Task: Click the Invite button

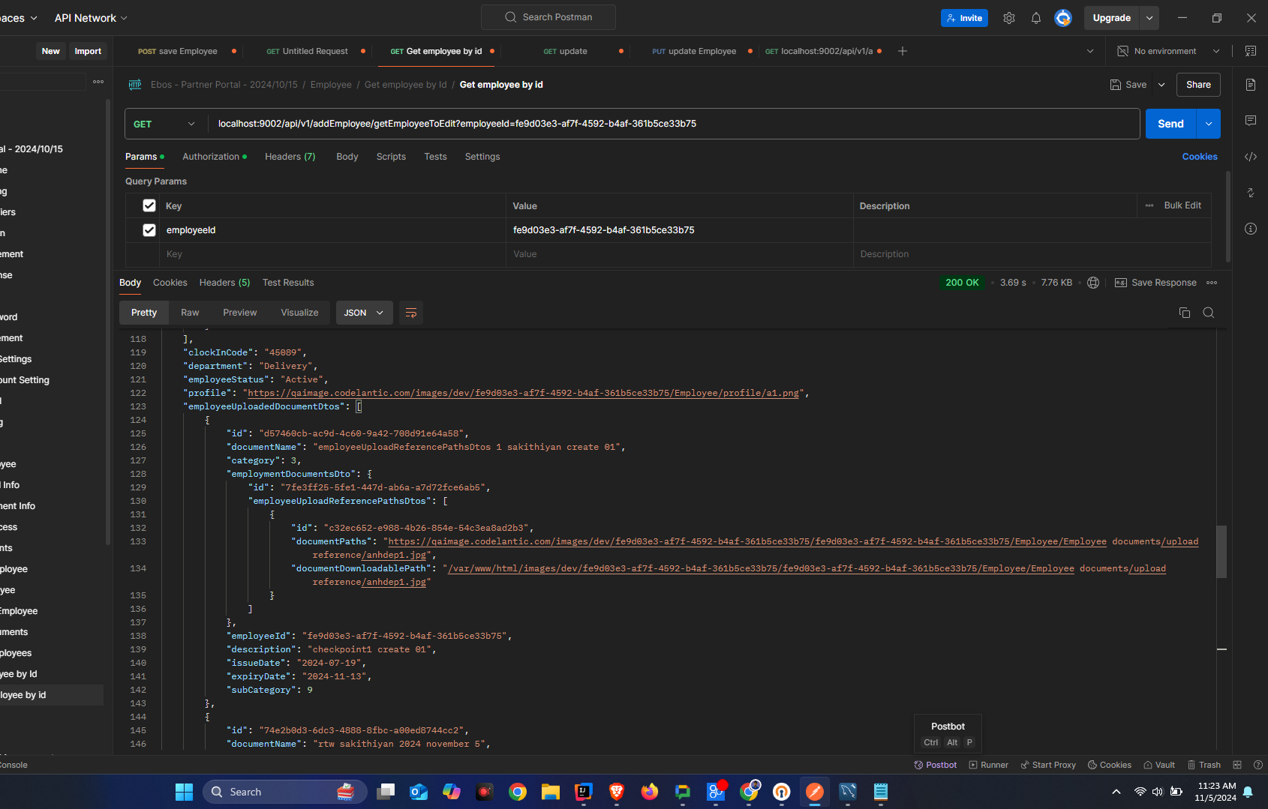Action: point(964,18)
